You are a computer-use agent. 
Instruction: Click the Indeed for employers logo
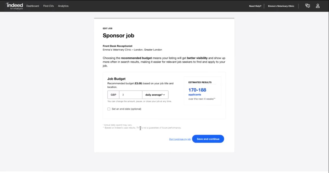(14, 5)
